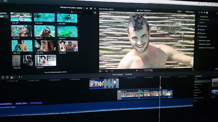Open the Présentation dropdown
The height and width of the screenshot is (122, 218).
coord(190,12)
